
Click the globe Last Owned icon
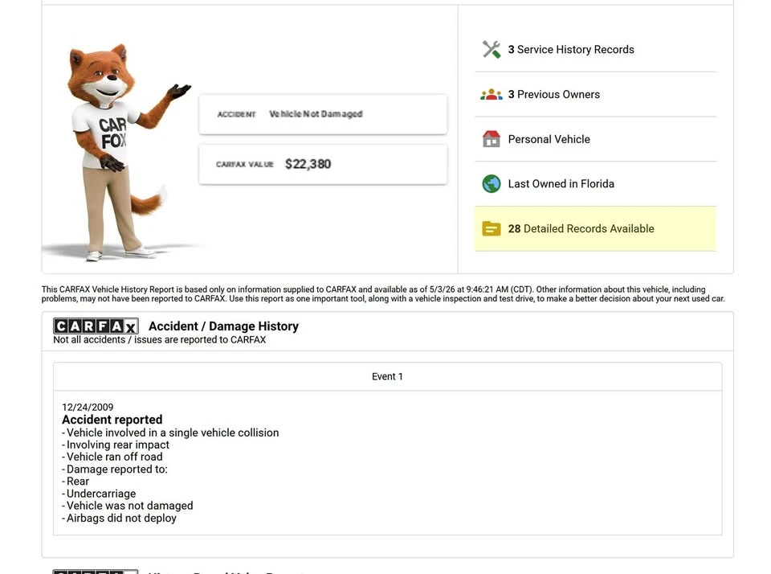[492, 183]
